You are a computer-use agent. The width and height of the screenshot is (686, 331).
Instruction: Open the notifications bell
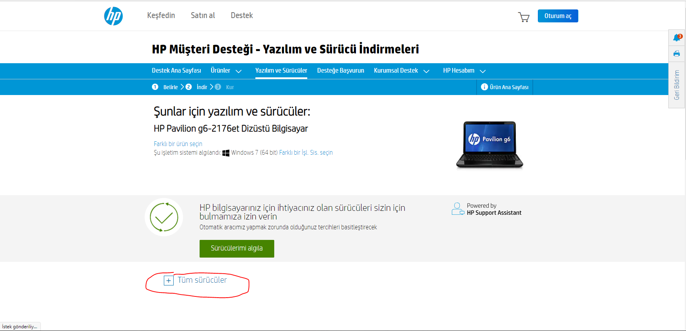(677, 38)
